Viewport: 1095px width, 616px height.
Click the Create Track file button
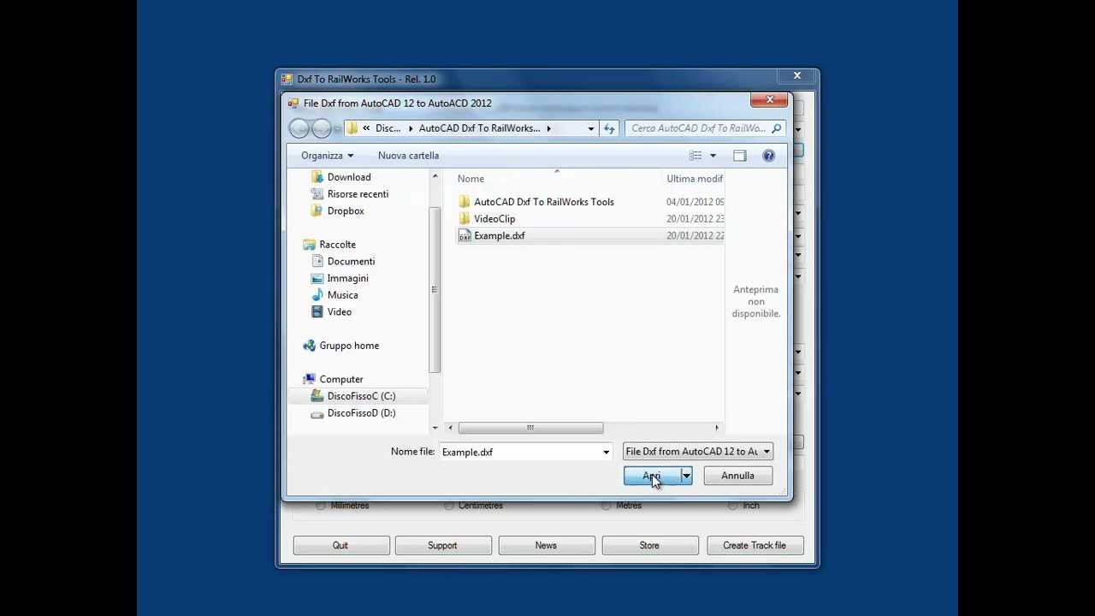pos(755,545)
